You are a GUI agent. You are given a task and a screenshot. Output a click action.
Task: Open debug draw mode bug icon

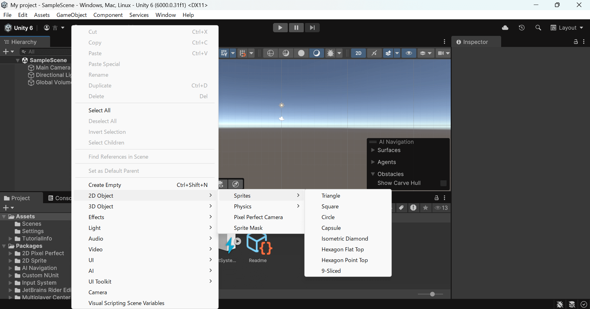coord(331,53)
